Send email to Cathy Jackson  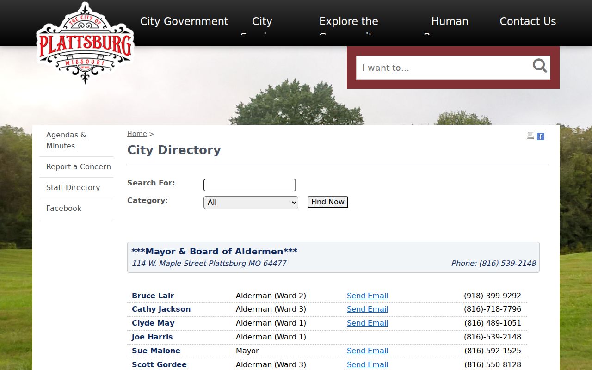[367, 309]
